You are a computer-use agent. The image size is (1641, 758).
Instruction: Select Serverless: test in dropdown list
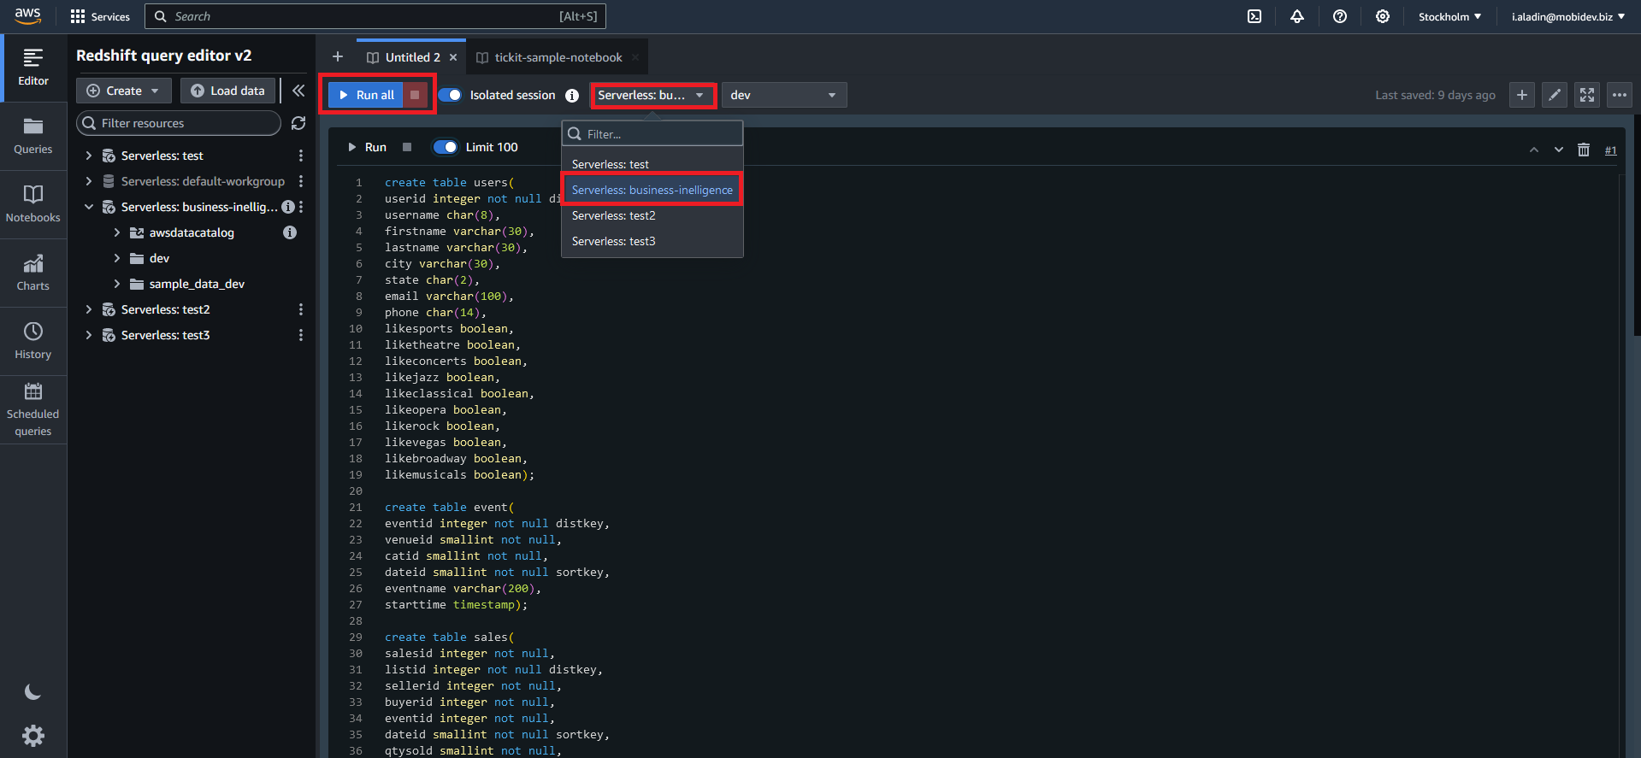click(x=652, y=164)
